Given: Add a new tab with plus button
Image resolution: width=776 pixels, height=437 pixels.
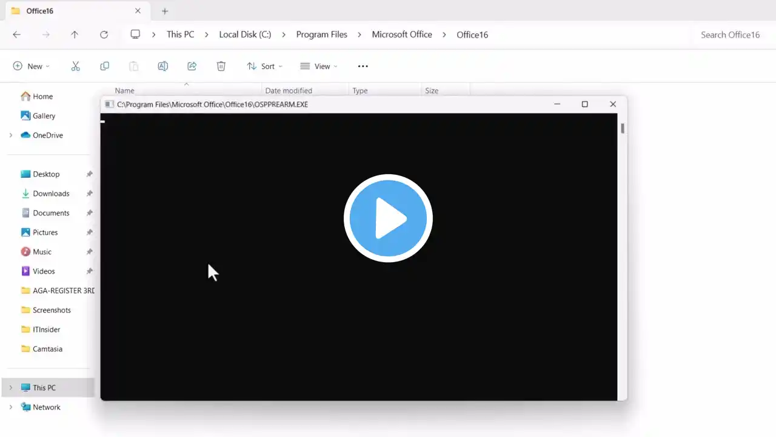Looking at the screenshot, I should pyautogui.click(x=165, y=11).
